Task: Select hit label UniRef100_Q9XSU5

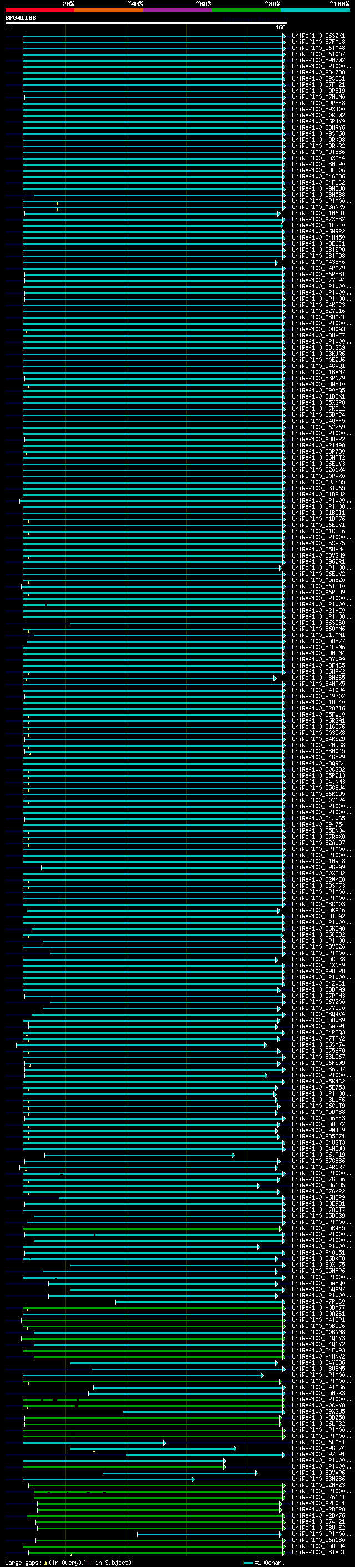Action: pos(318,1411)
